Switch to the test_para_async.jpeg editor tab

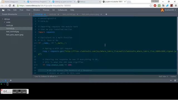90,14
